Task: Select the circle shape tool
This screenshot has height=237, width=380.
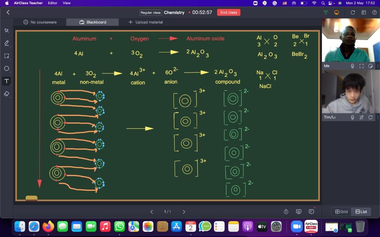Action: point(6,68)
